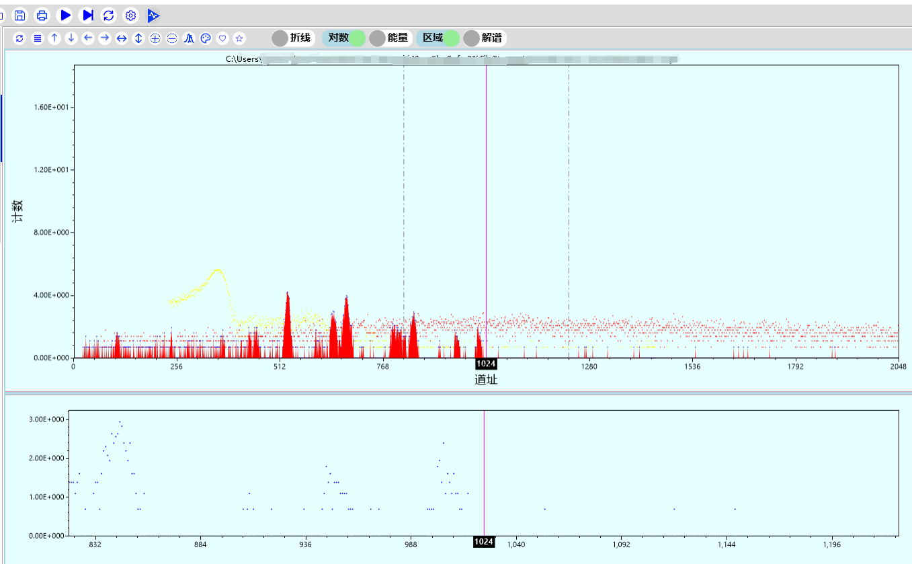Image resolution: width=912 pixels, height=564 pixels.
Task: Click the peak shape icon
Action: pos(189,38)
